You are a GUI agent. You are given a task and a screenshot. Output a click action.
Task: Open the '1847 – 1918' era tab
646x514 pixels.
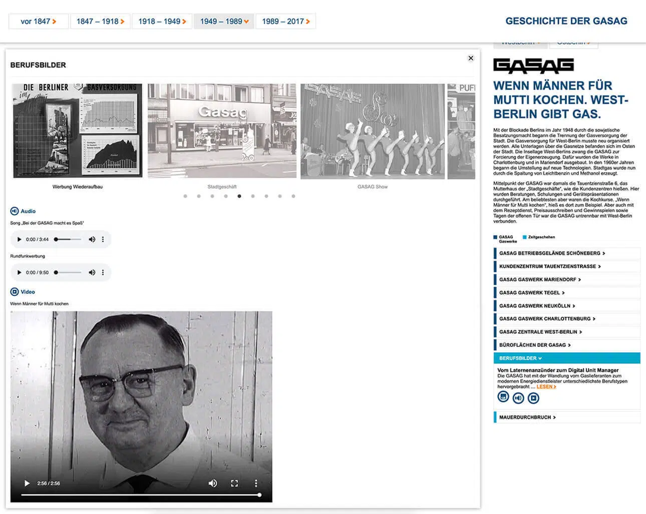point(100,22)
